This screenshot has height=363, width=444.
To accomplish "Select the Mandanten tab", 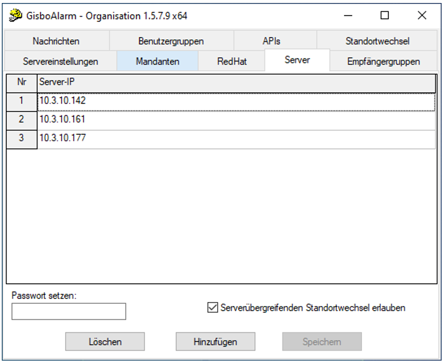I will coord(157,62).
